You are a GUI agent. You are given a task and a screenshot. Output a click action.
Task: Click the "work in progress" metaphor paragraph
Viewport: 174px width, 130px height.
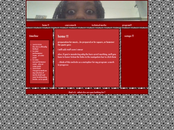click(86, 64)
